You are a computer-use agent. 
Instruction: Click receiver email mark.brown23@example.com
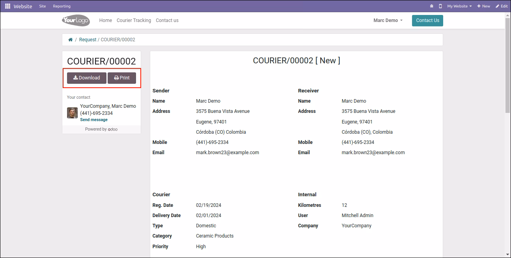(373, 153)
